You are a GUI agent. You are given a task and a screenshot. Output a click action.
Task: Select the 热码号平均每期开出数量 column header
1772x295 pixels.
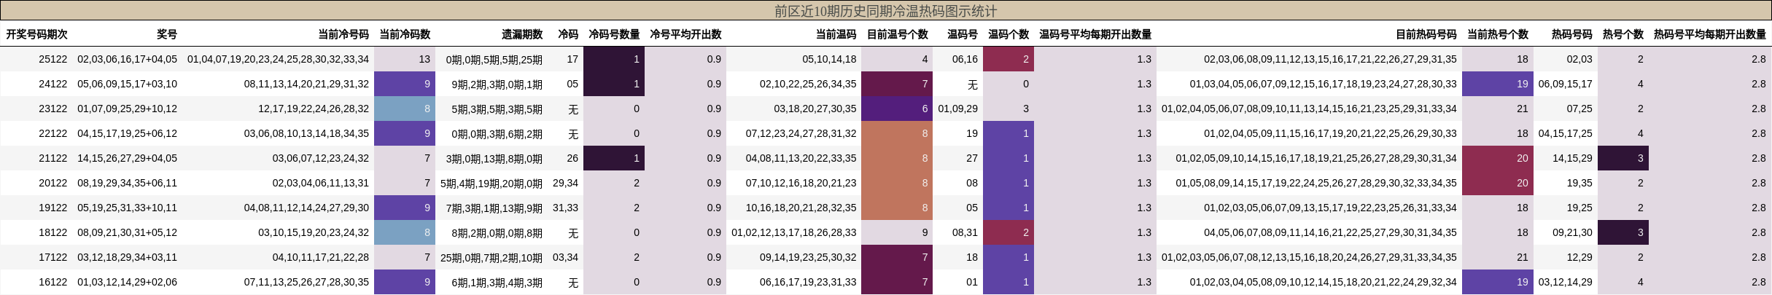1710,34
